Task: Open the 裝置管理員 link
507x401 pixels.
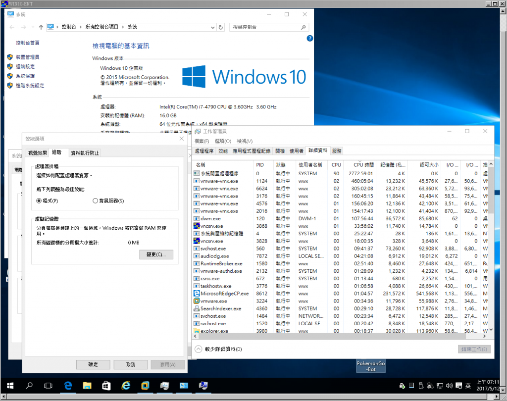Action: pyautogui.click(x=28, y=57)
